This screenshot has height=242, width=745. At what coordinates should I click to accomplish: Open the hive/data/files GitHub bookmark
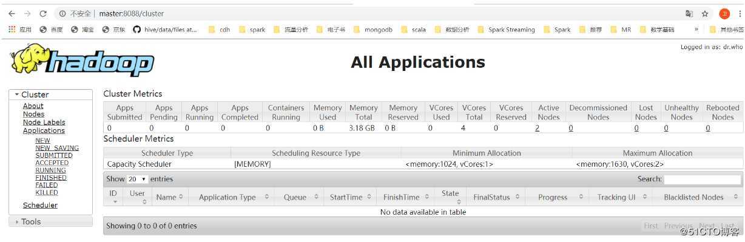[x=165, y=29]
